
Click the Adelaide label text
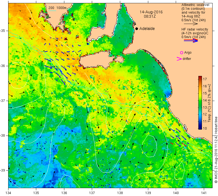coord(147,29)
